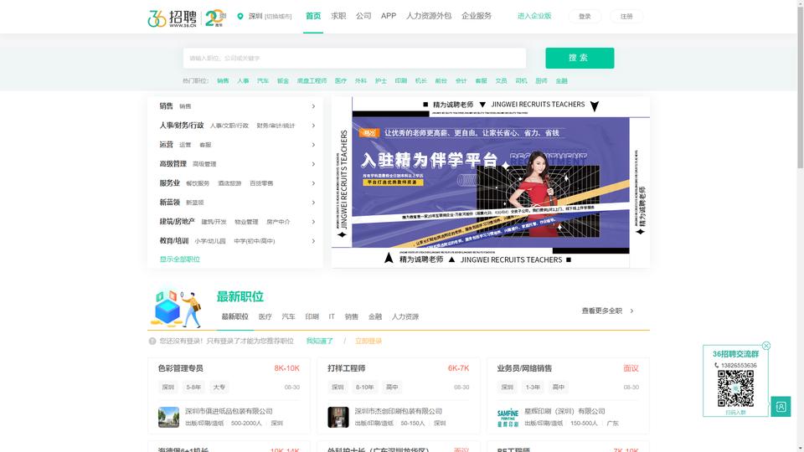This screenshot has width=804, height=452.
Task: Expand the 人事/财务/行政 category arrow
Action: pos(313,126)
